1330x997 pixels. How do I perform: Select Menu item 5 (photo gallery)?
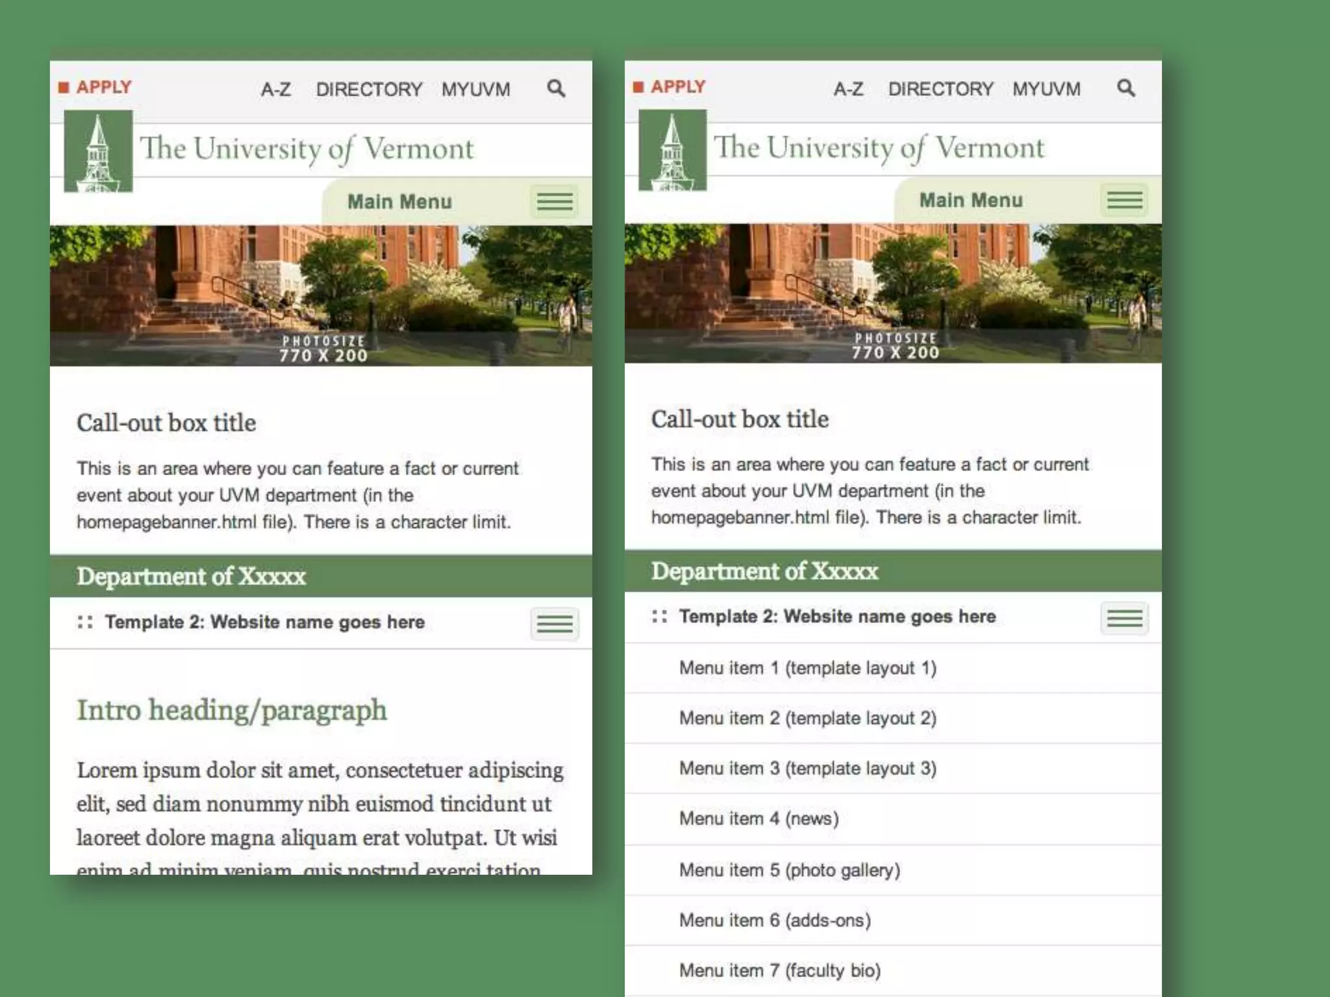[x=789, y=870]
